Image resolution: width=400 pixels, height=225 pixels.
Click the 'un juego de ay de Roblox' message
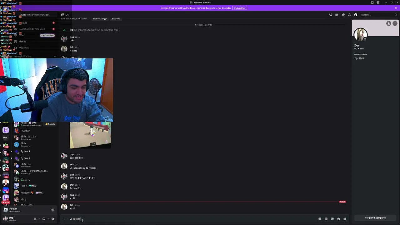(x=83, y=168)
